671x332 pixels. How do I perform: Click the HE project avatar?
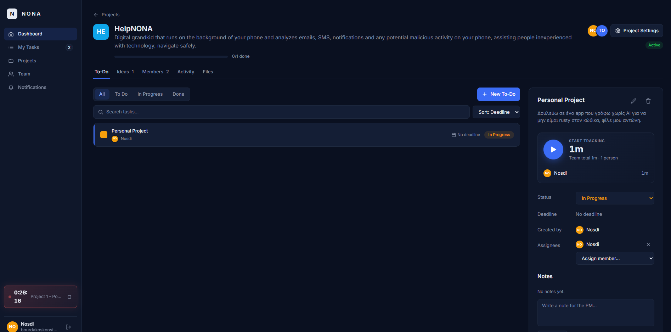coord(101,32)
